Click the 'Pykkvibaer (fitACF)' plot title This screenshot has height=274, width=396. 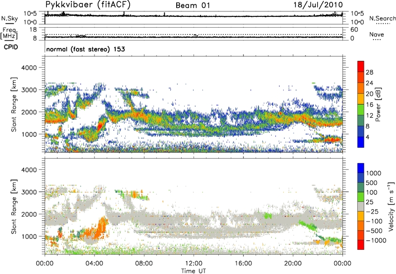pyautogui.click(x=88, y=4)
